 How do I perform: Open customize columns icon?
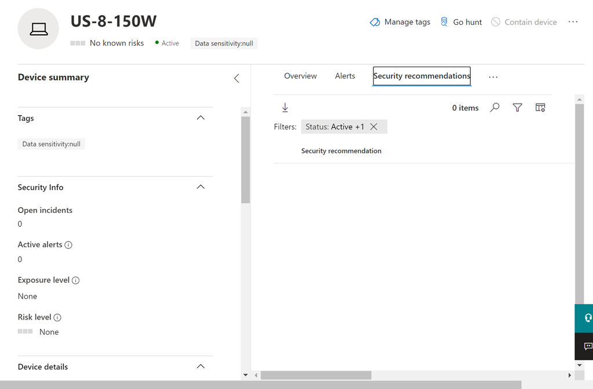pos(540,108)
